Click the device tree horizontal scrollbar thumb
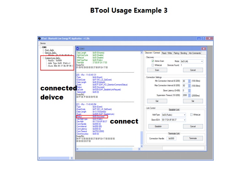This screenshot has height=172, width=244. (55, 158)
